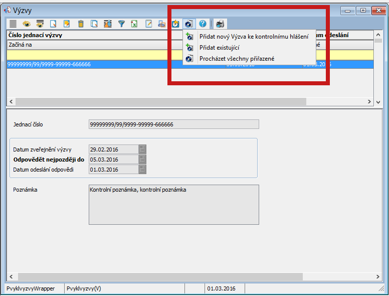Click the trash can delete icon
Viewport: 389px width, 296px height.
(x=80, y=24)
